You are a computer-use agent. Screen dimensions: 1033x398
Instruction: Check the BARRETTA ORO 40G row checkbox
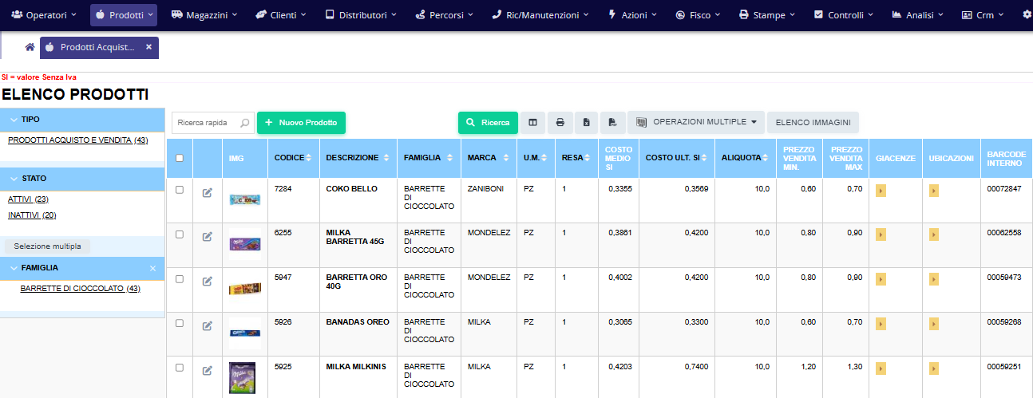(180, 279)
